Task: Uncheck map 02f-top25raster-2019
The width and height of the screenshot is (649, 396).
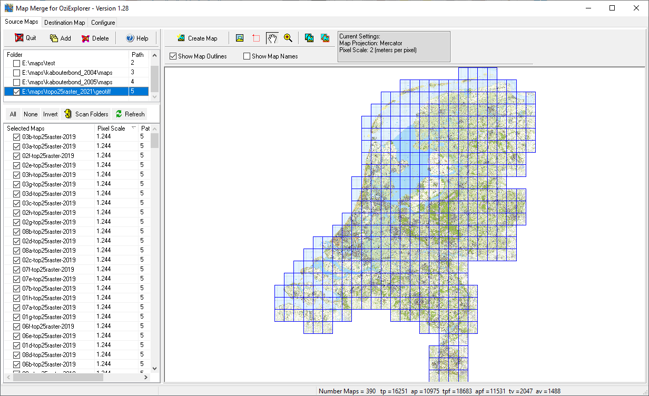Action: click(x=16, y=156)
